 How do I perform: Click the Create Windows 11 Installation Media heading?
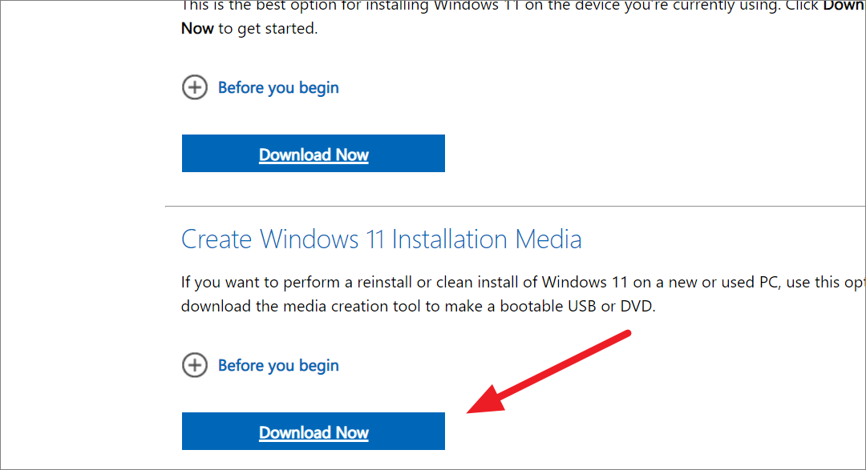(381, 239)
